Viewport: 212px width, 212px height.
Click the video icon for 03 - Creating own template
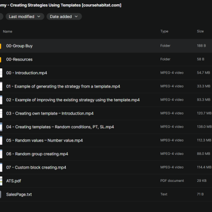click(1, 113)
